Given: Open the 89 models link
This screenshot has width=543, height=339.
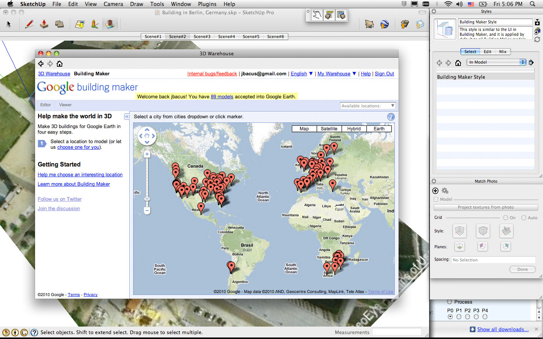Looking at the screenshot, I should (222, 96).
